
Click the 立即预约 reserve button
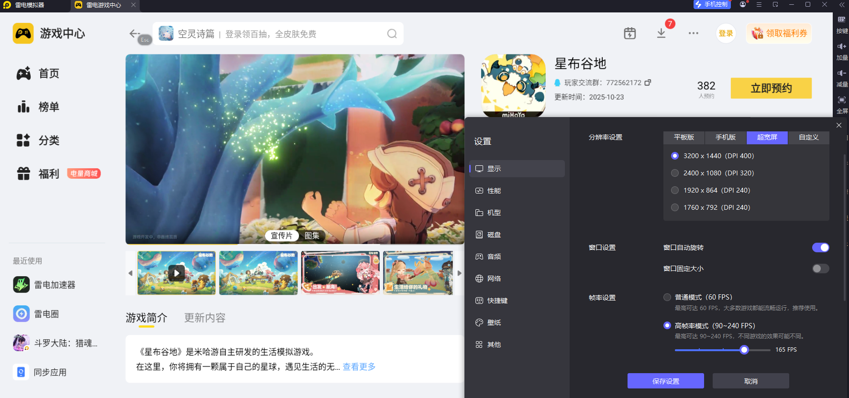click(x=771, y=88)
